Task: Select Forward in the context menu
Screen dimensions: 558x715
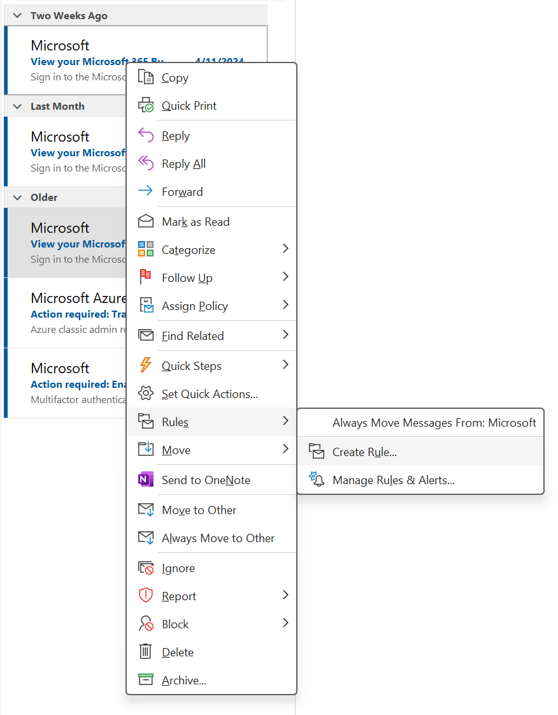Action: tap(211, 191)
